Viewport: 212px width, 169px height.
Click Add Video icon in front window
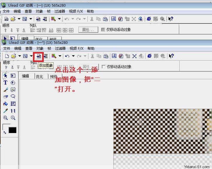(x=46, y=56)
